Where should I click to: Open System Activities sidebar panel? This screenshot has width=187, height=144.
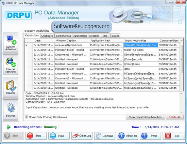(x=11, y=42)
